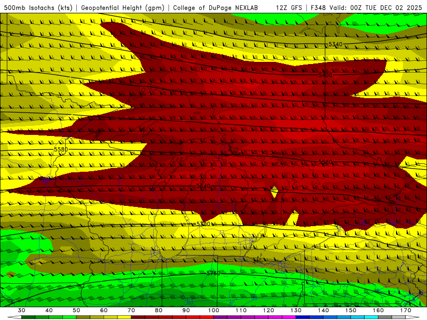Click the 5580 contour label on the right side
Image resolution: width=427 pixels, height=320 pixels.
[326, 162]
